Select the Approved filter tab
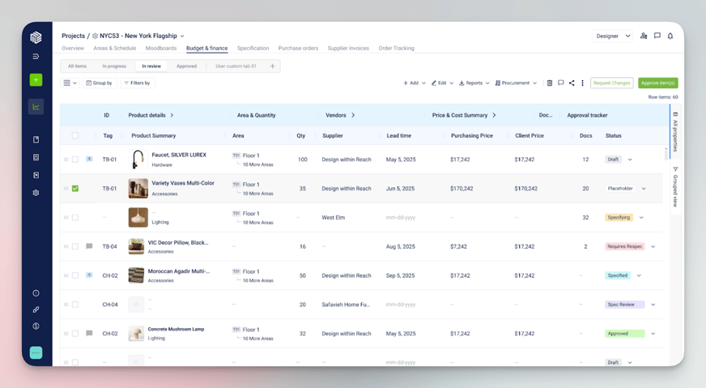The image size is (706, 388). (186, 66)
